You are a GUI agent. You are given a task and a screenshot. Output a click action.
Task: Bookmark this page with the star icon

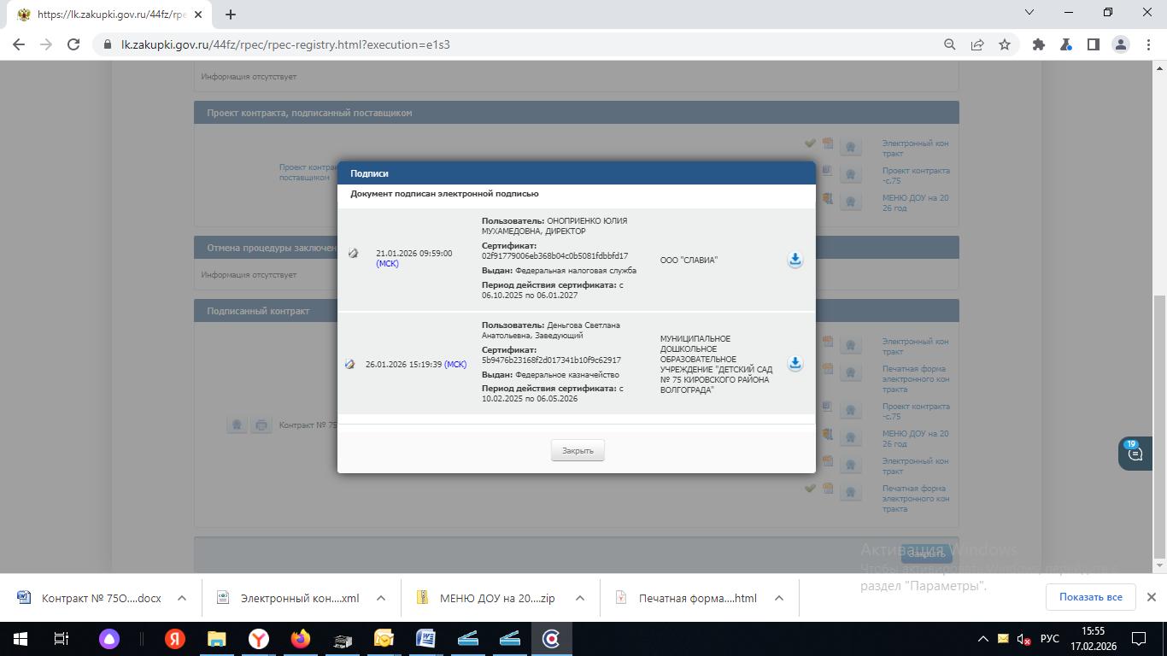click(x=1005, y=44)
